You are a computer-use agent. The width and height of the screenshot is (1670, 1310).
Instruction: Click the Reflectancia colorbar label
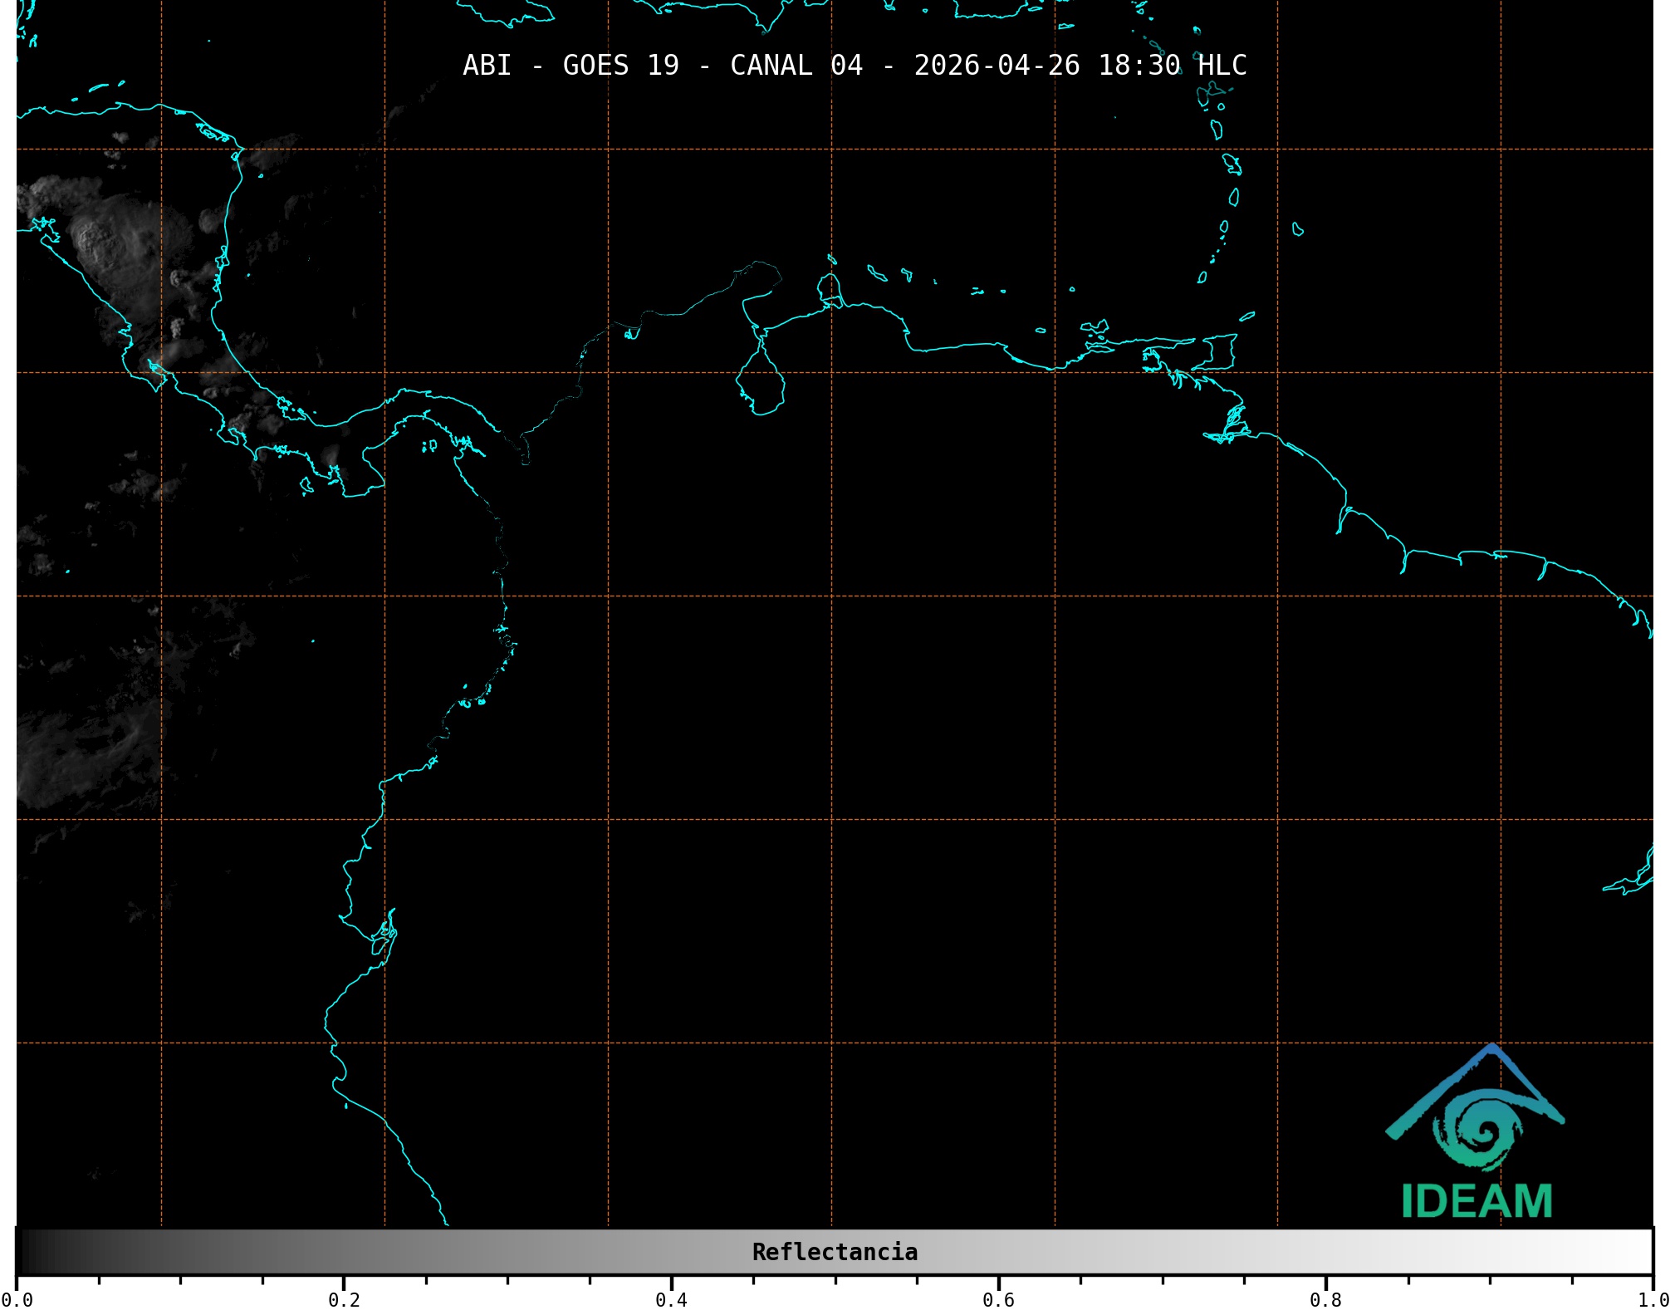pos(835,1252)
